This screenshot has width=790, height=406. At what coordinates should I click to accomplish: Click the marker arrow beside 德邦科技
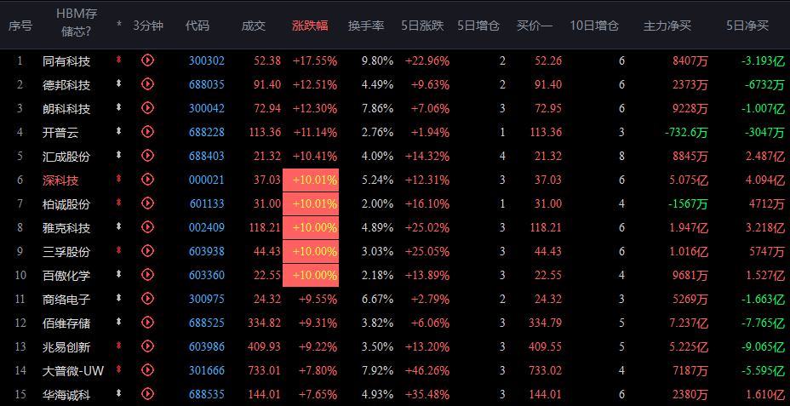click(119, 83)
